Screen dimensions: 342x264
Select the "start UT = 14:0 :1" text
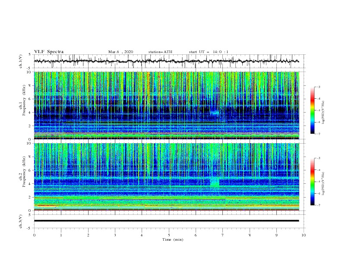point(209,52)
